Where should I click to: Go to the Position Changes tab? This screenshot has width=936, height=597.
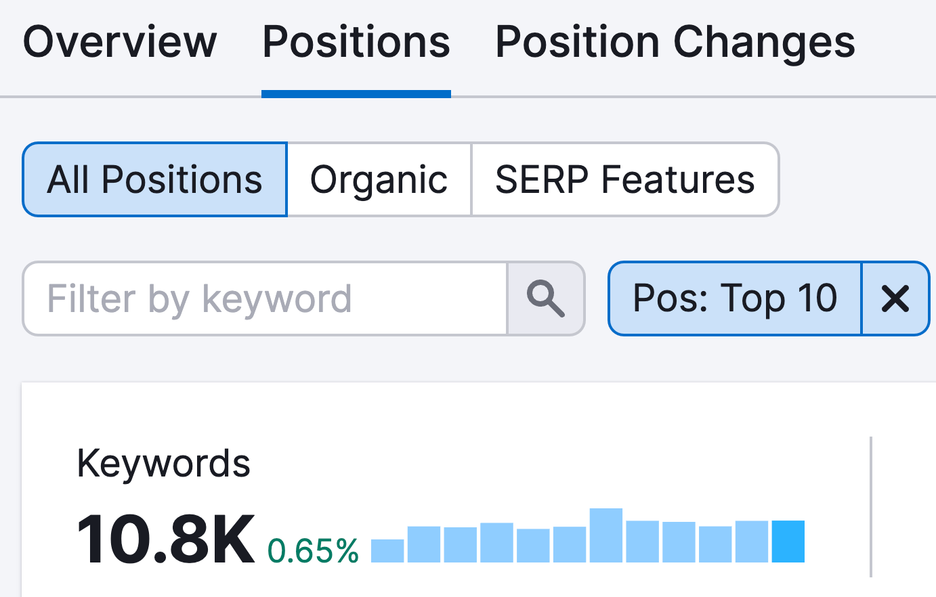[675, 42]
